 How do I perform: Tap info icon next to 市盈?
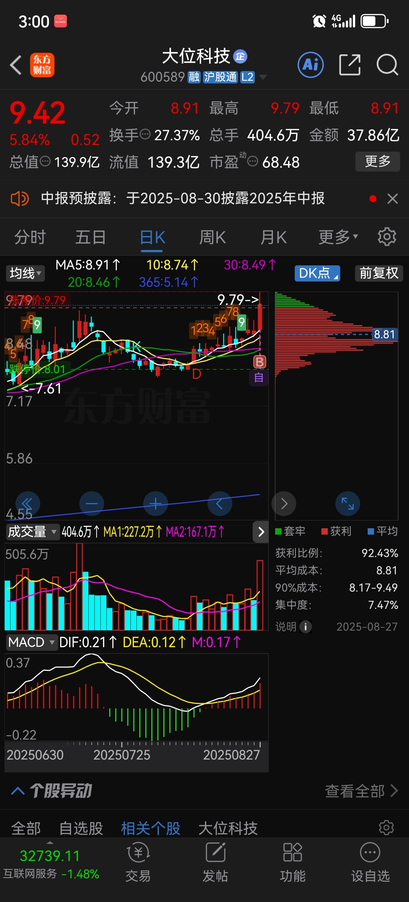click(x=253, y=162)
